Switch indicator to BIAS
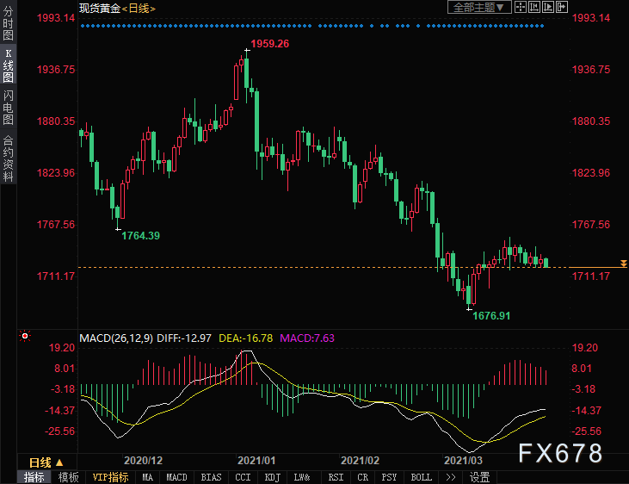 click(211, 478)
